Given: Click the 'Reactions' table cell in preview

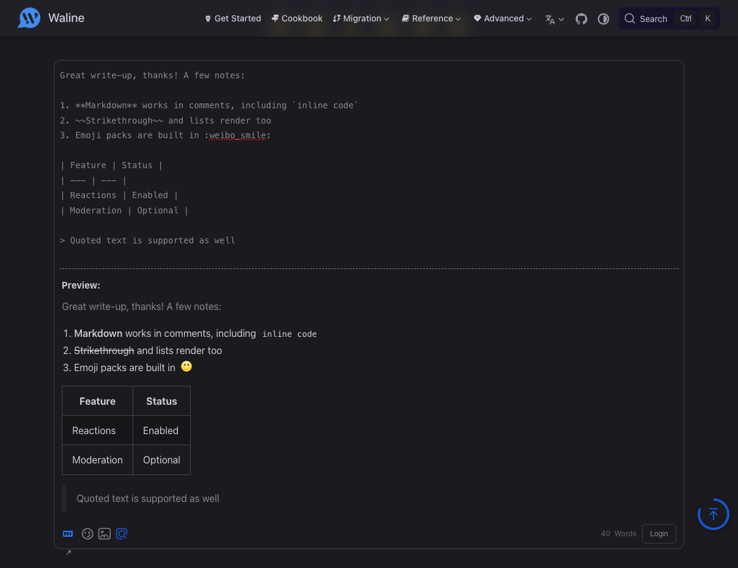Looking at the screenshot, I should pyautogui.click(x=97, y=430).
